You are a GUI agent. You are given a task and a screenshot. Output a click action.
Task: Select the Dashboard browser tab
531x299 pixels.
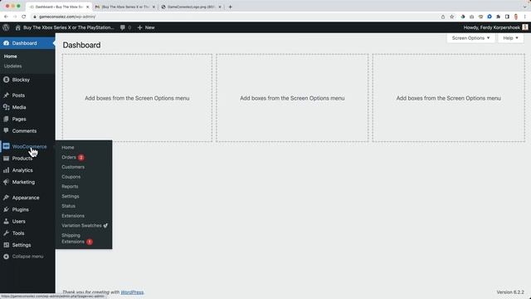(59, 7)
